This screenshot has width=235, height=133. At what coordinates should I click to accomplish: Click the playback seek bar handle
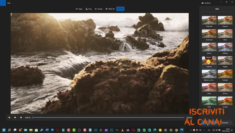(x=33, y=118)
